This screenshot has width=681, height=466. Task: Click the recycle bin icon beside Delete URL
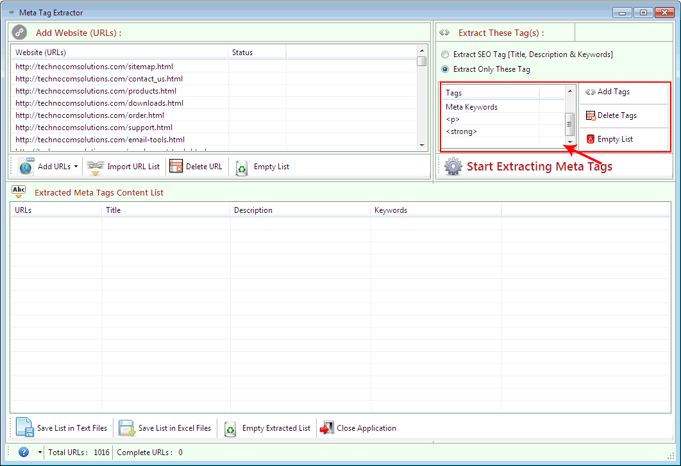[242, 168]
